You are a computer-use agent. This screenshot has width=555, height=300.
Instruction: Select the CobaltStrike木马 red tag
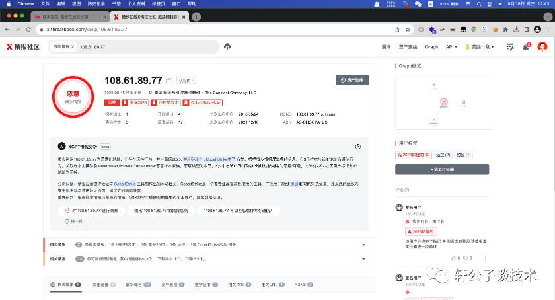pyautogui.click(x=202, y=102)
